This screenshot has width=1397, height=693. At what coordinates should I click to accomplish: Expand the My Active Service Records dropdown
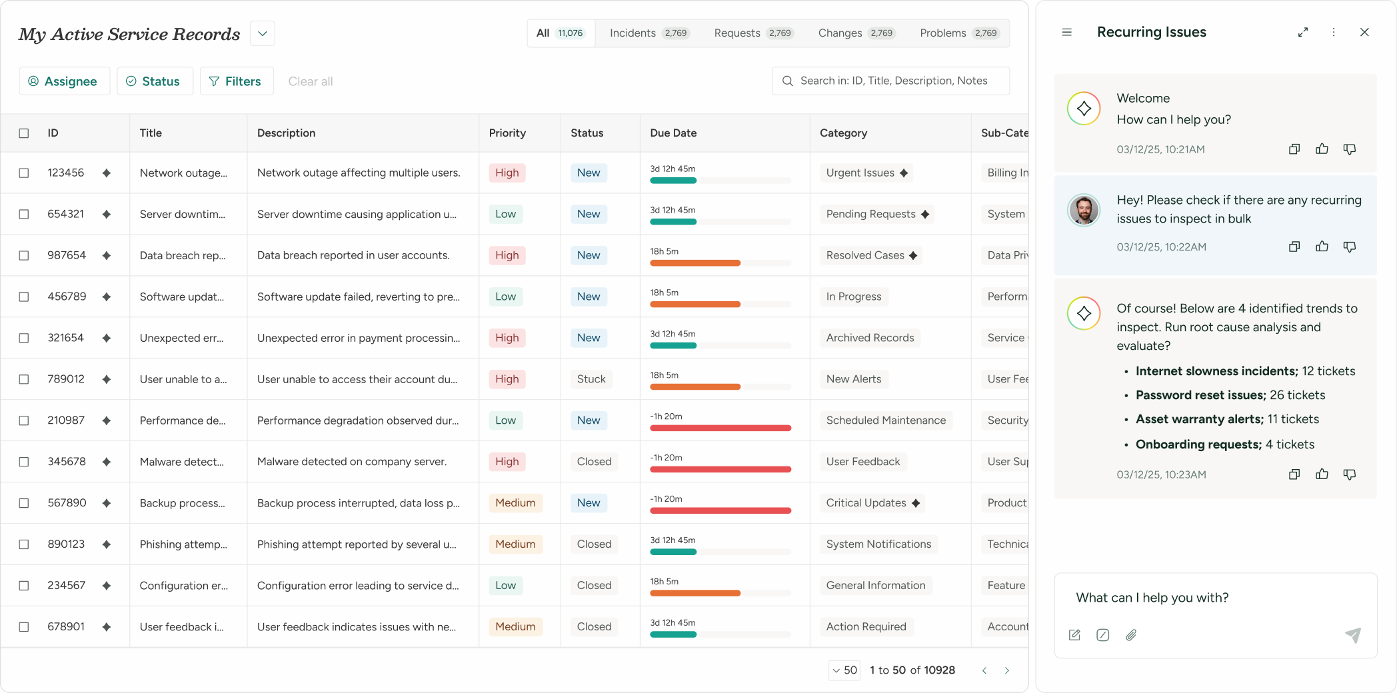tap(263, 33)
